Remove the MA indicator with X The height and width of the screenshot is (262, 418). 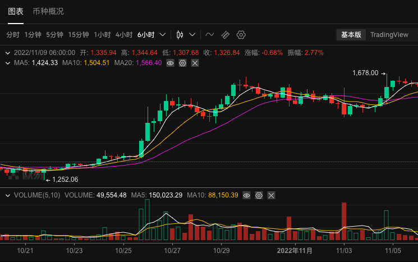(195, 63)
